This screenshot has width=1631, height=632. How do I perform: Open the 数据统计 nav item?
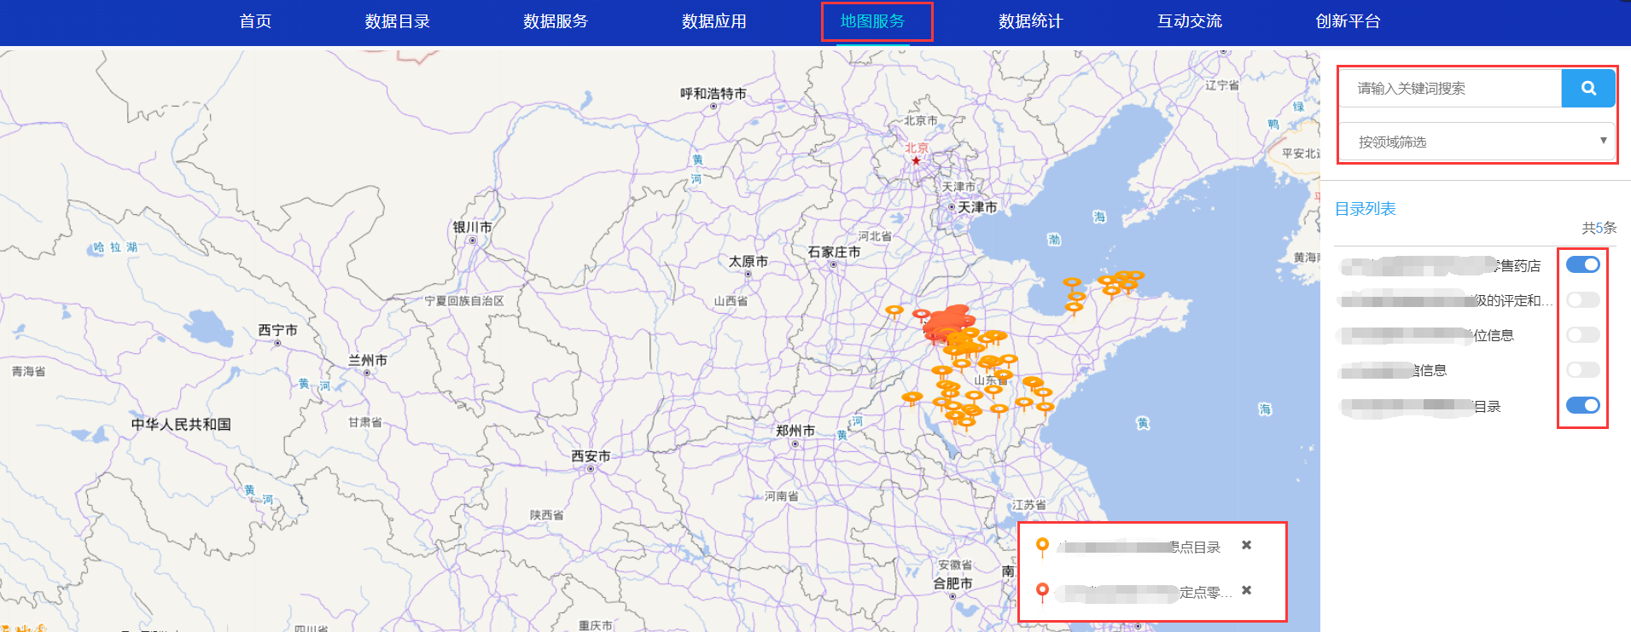click(x=1031, y=21)
